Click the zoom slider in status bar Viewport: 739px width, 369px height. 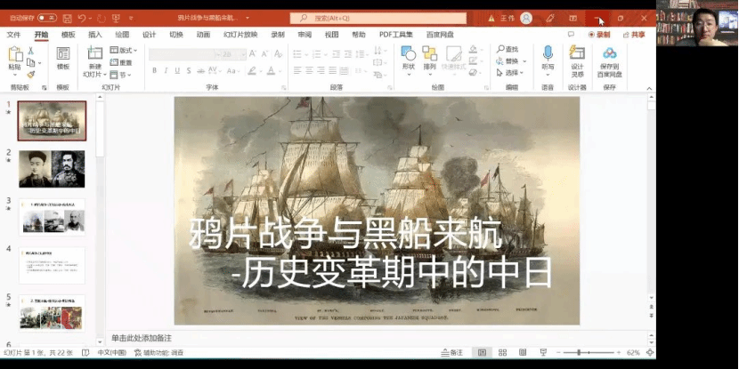[x=589, y=352]
